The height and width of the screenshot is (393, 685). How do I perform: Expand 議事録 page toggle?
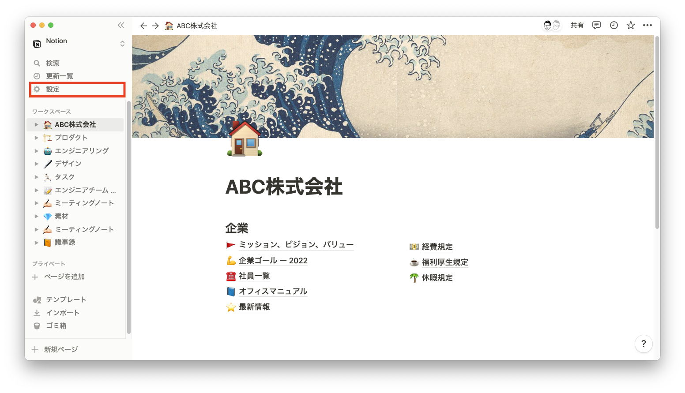click(x=37, y=243)
